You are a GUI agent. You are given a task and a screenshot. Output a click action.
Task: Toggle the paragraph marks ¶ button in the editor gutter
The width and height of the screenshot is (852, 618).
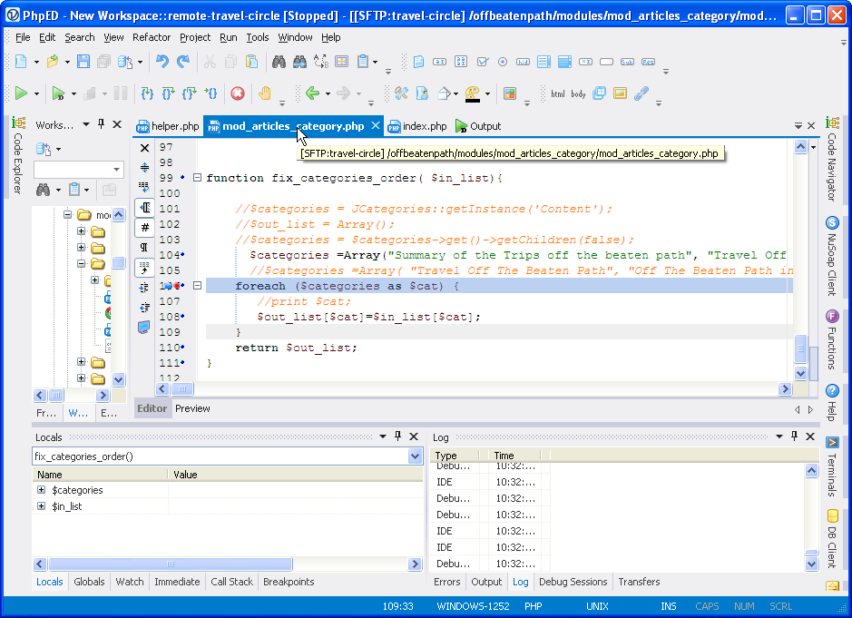pos(144,248)
